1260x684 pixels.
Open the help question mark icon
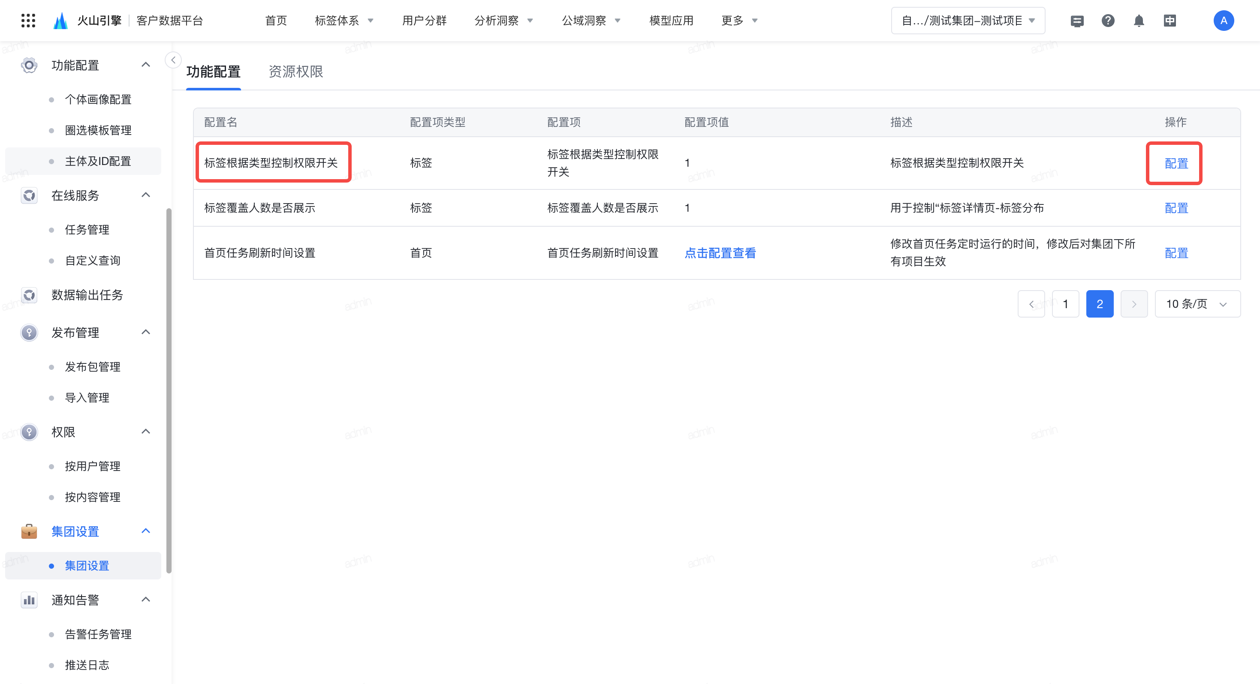pyautogui.click(x=1108, y=21)
